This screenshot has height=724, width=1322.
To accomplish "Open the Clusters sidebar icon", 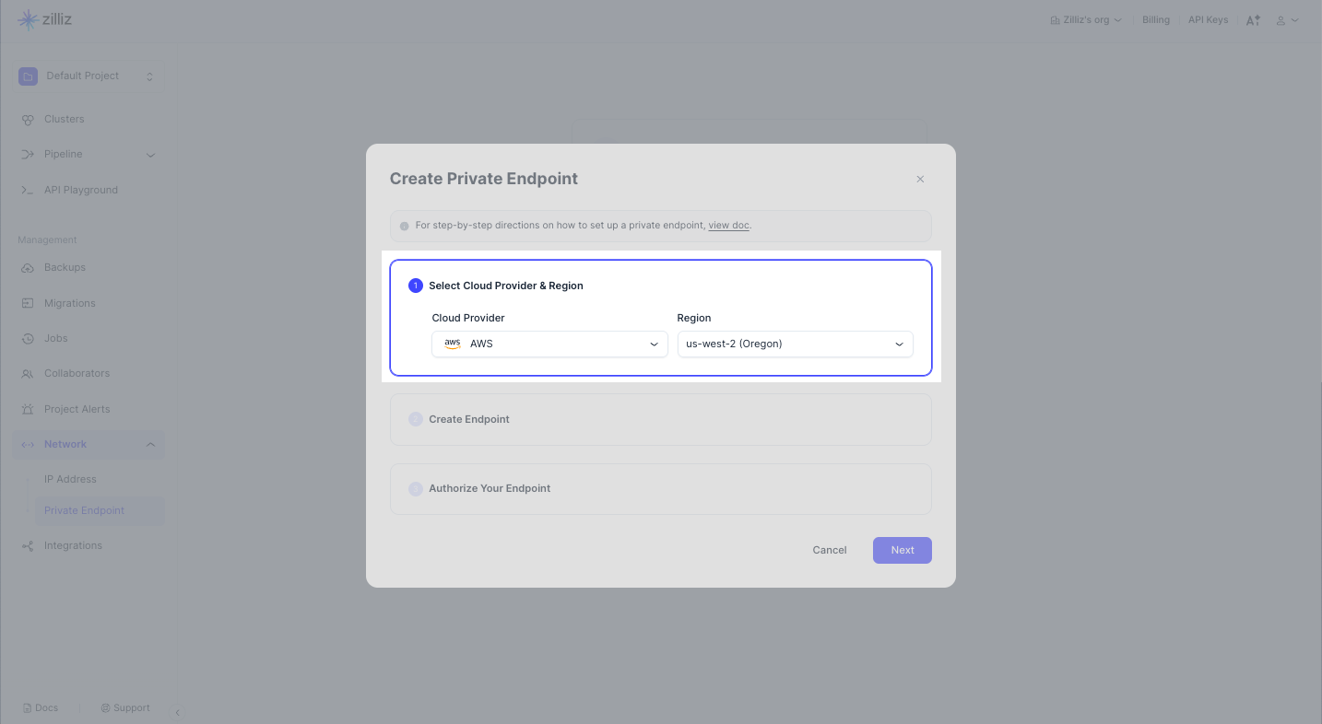I will (x=28, y=120).
